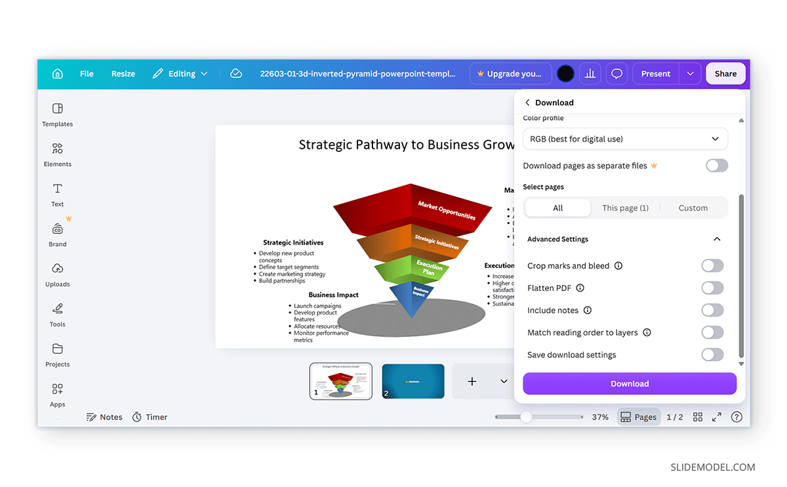Select the All pages tab
Viewport: 787px width, 487px height.
coord(558,208)
